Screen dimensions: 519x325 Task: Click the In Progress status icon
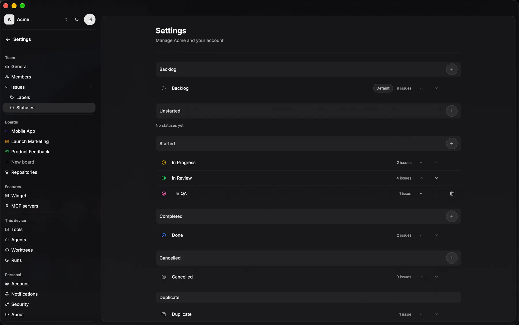pyautogui.click(x=164, y=162)
